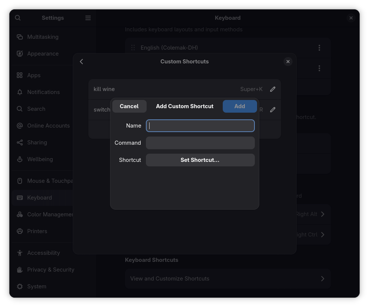The height and width of the screenshot is (307, 369).
Task: Click the Search magnifier sidebar icon
Action: (x=20, y=109)
